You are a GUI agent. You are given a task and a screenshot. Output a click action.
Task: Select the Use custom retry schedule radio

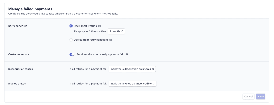71,40
